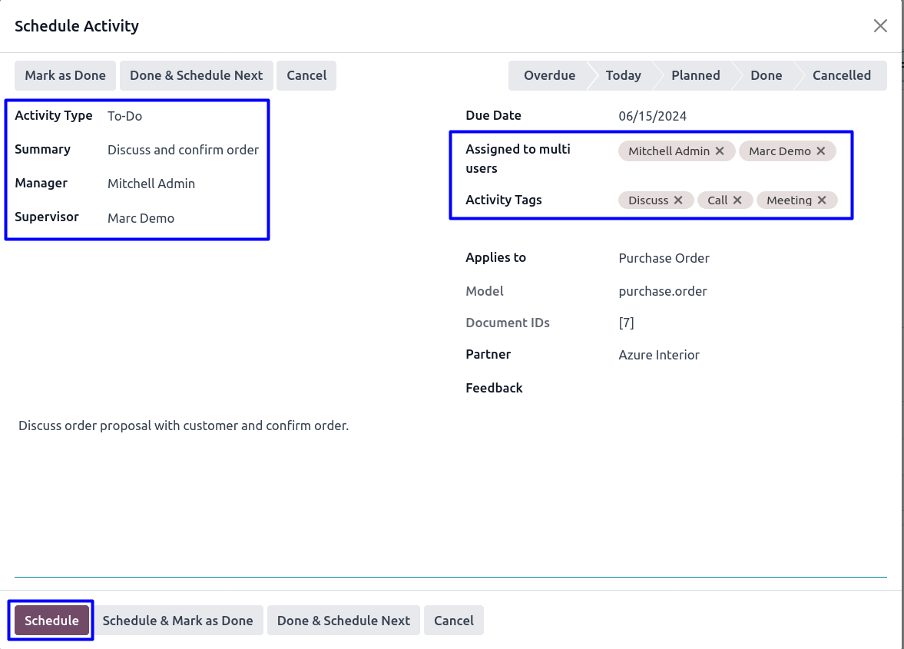This screenshot has width=904, height=649.
Task: Select the Planned status stage
Action: [695, 75]
